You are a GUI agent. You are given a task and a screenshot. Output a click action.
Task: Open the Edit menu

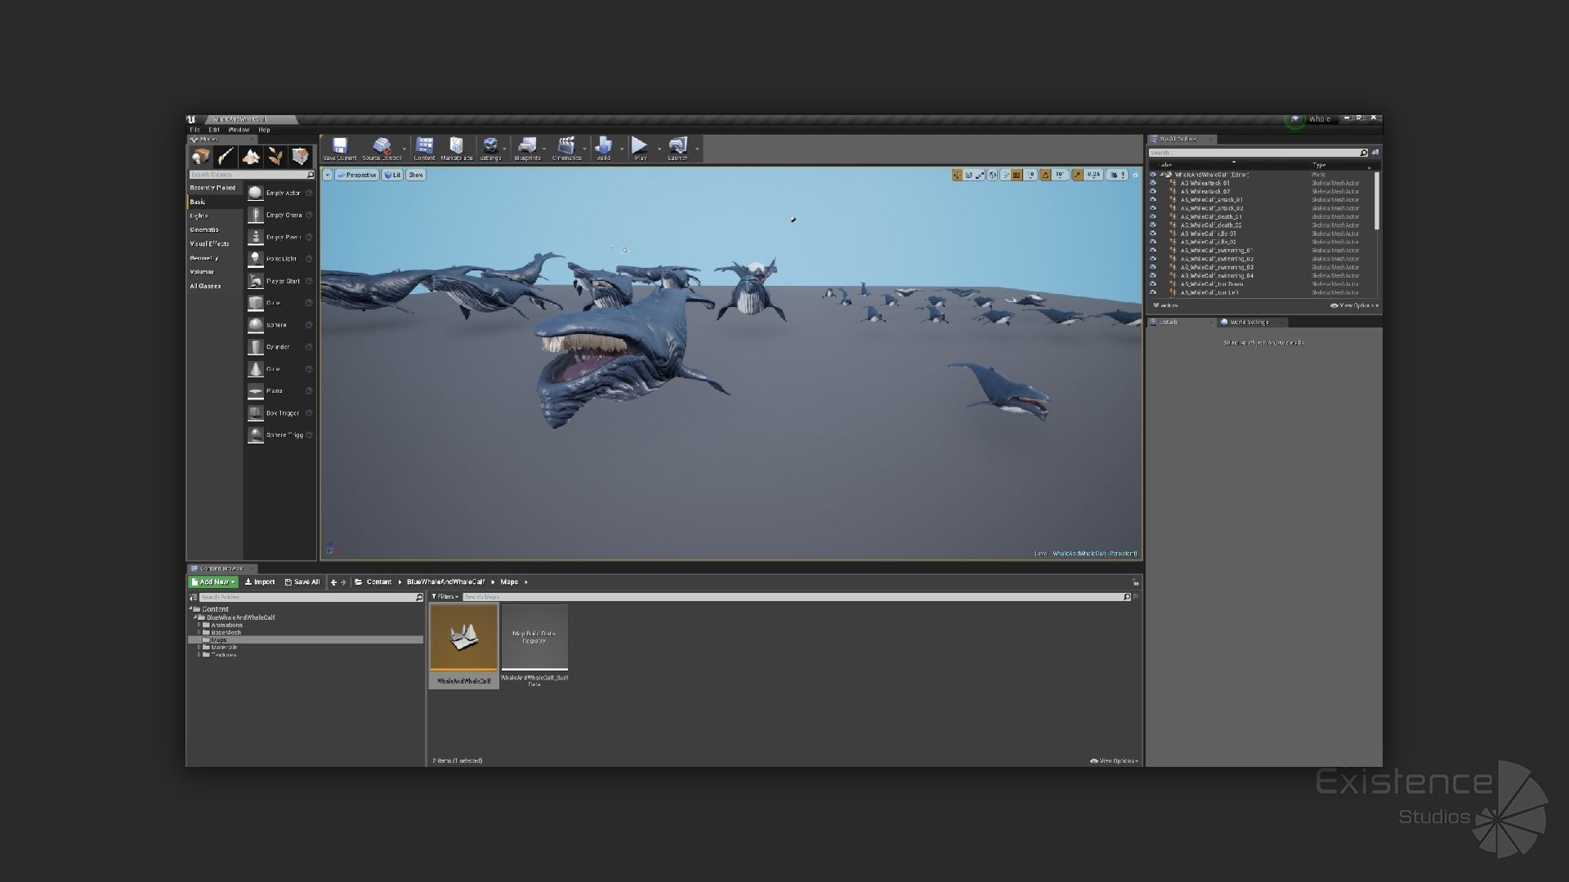tap(213, 130)
